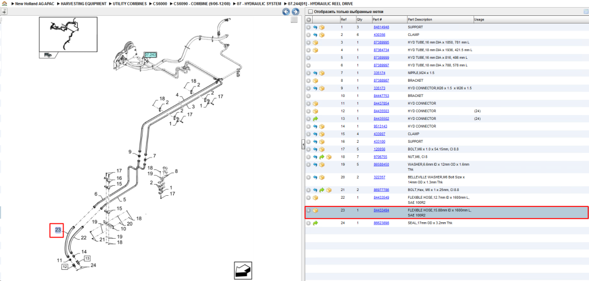Click the large arrow icon below diagram
Screen dimensions: 589x281
coord(243,270)
